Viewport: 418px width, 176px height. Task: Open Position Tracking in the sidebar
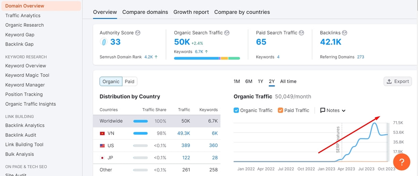pyautogui.click(x=24, y=94)
